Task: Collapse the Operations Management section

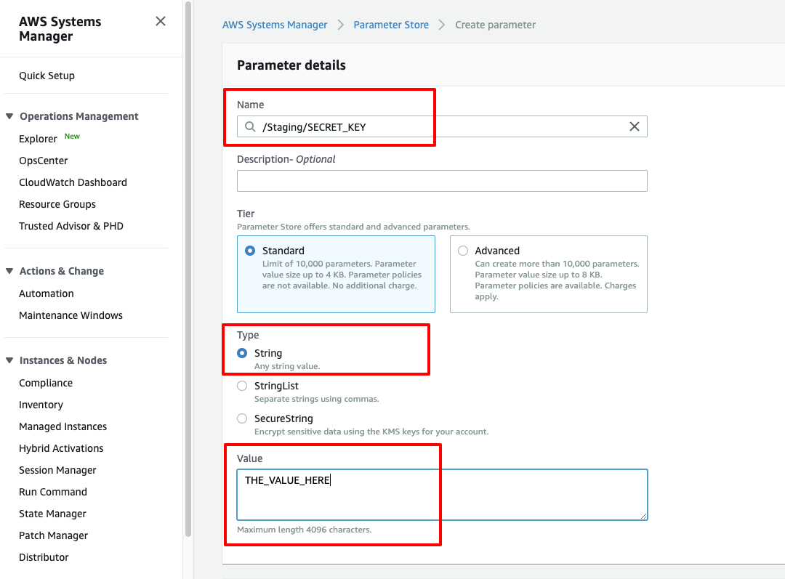Action: 9,116
